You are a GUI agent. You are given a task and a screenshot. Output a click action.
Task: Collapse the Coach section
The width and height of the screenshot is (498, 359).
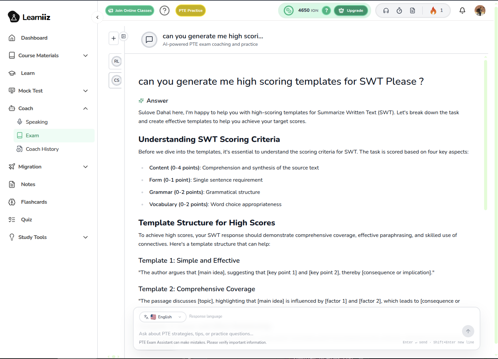pyautogui.click(x=85, y=108)
